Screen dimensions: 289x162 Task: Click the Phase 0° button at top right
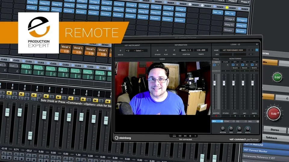(x=244, y=2)
